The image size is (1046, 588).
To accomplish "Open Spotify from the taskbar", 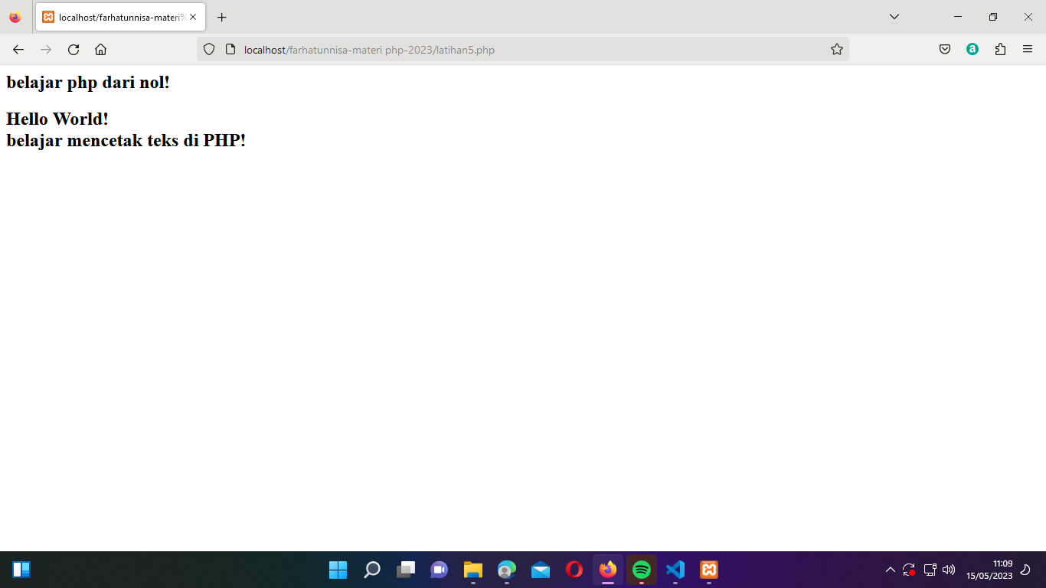I will click(642, 570).
